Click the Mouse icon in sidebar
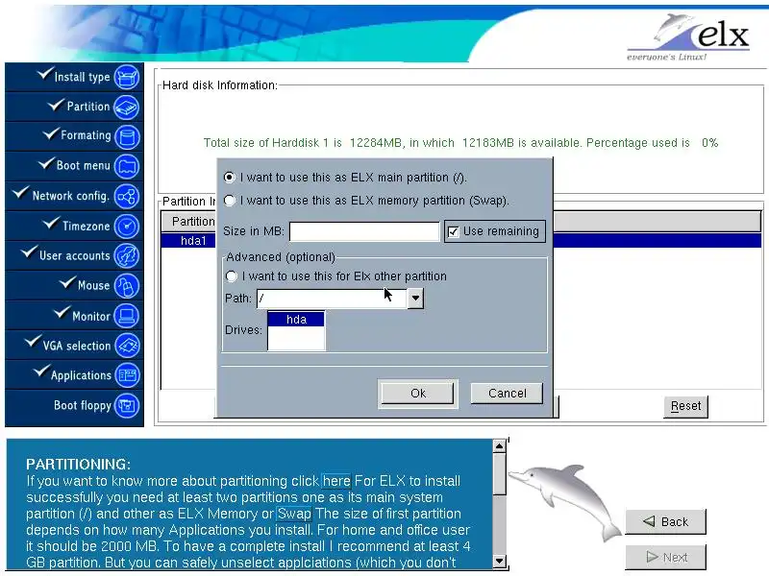Viewport: 769px width, 576px height. 127,286
